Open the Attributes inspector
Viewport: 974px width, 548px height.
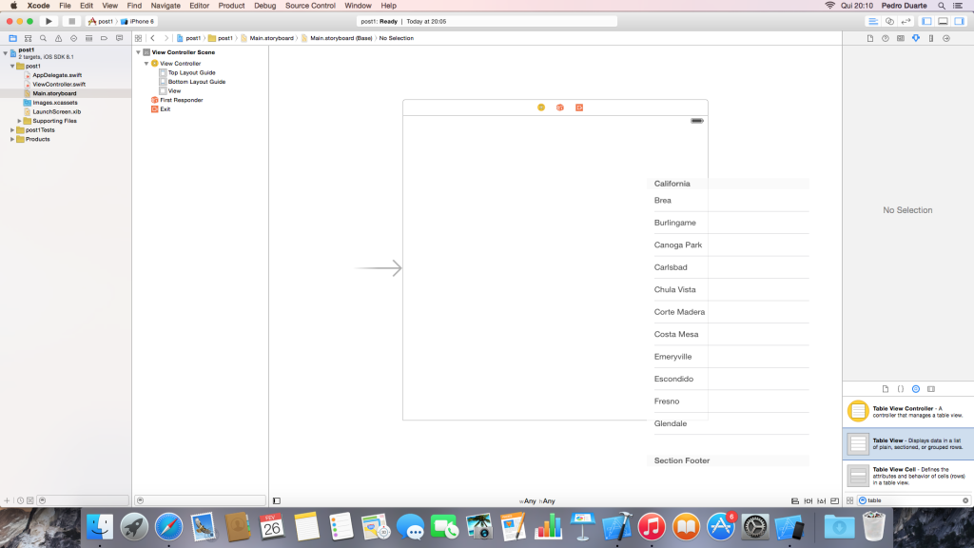(916, 38)
